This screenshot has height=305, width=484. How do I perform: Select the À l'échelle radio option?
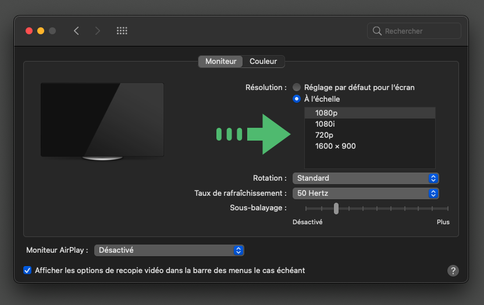coord(297,99)
